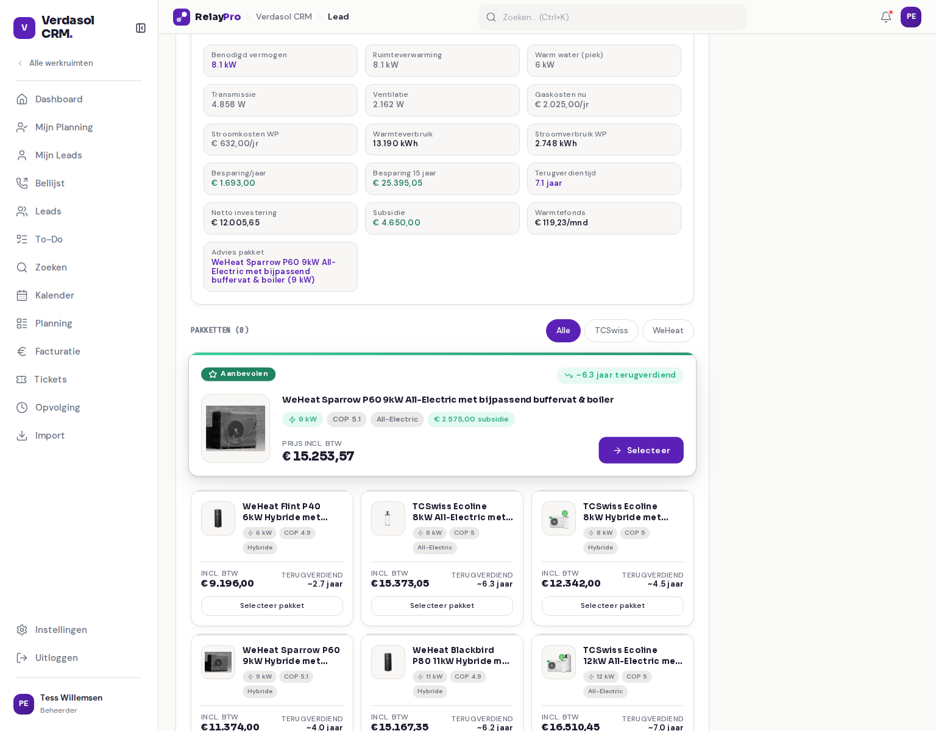The image size is (936, 731).
Task: Open the Tickets section
Action: (x=79, y=380)
